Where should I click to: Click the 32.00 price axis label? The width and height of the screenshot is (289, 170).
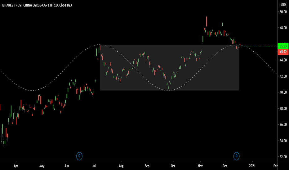pyautogui.click(x=283, y=157)
